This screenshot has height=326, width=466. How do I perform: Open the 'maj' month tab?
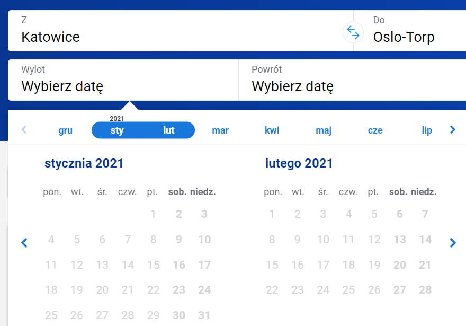pos(324,130)
